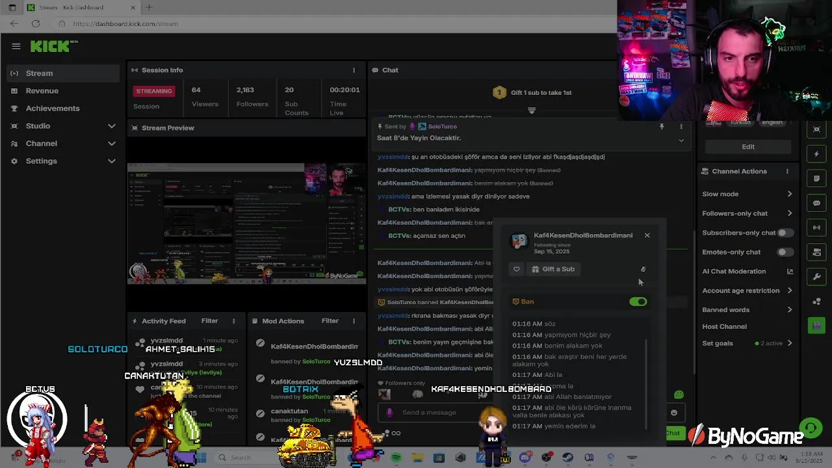Open a new browser tab
Screen dimensions: 832x468
[x=149, y=8]
